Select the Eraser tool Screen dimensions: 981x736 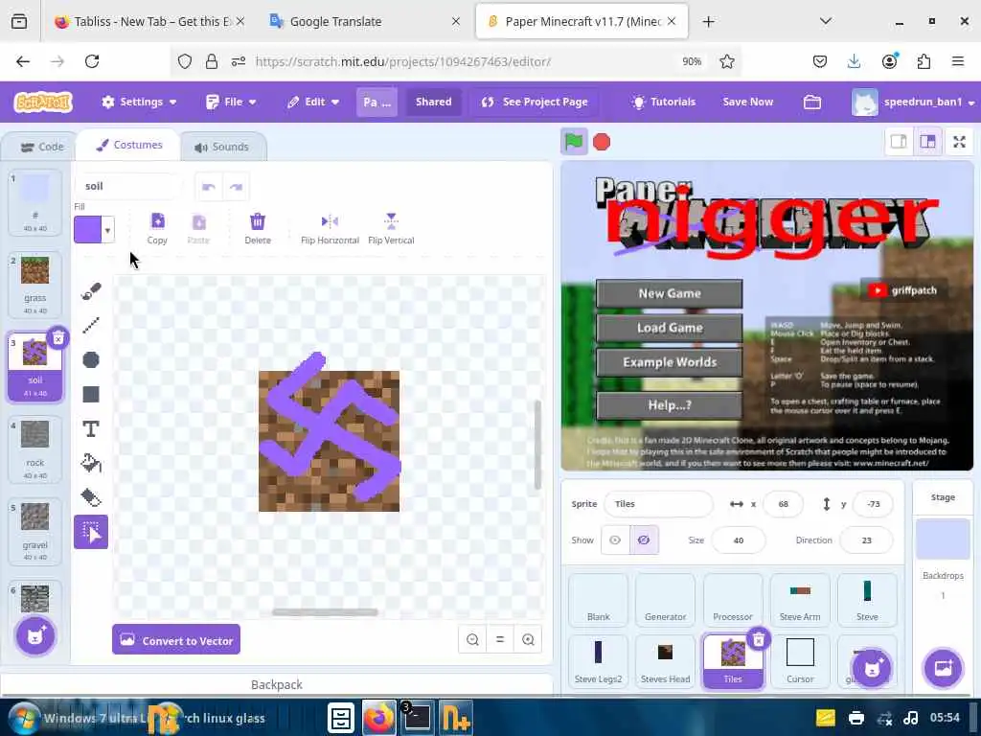tap(91, 497)
